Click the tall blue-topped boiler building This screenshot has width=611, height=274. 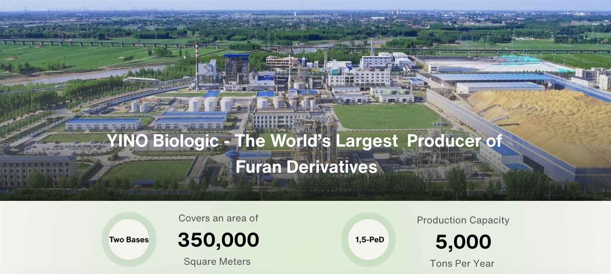click(x=236, y=69)
